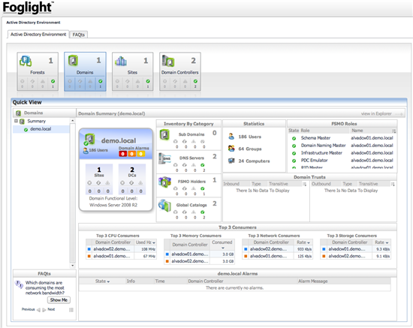Image resolution: width=413 pixels, height=328 pixels.
Task: Click the 24 Computers statistic
Action: 254,161
